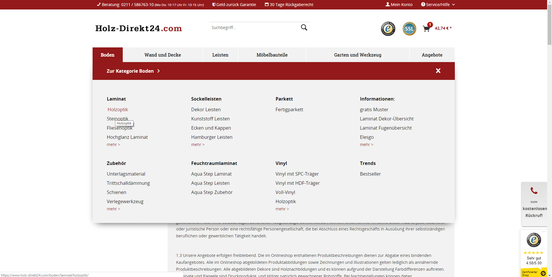The image size is (552, 277).
Task: Open Dekor Leisten category
Action: [x=206, y=109]
